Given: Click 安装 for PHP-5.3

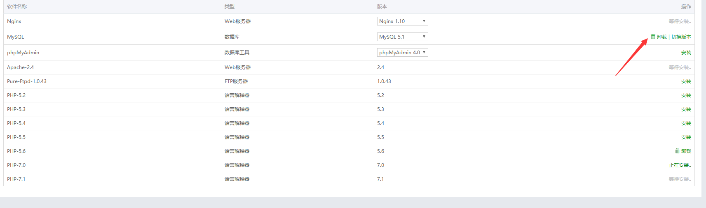Looking at the screenshot, I should [686, 109].
